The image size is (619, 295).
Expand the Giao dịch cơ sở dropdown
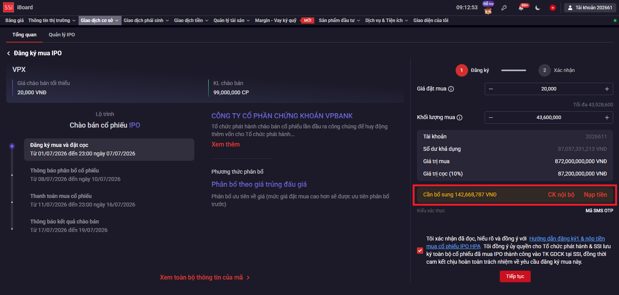100,20
